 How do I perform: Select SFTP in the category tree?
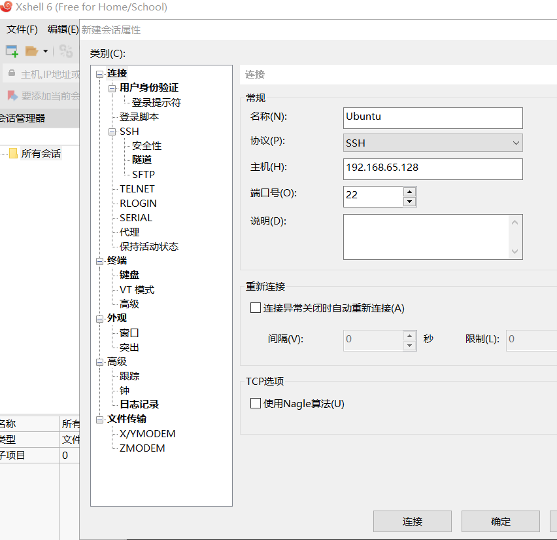(144, 174)
